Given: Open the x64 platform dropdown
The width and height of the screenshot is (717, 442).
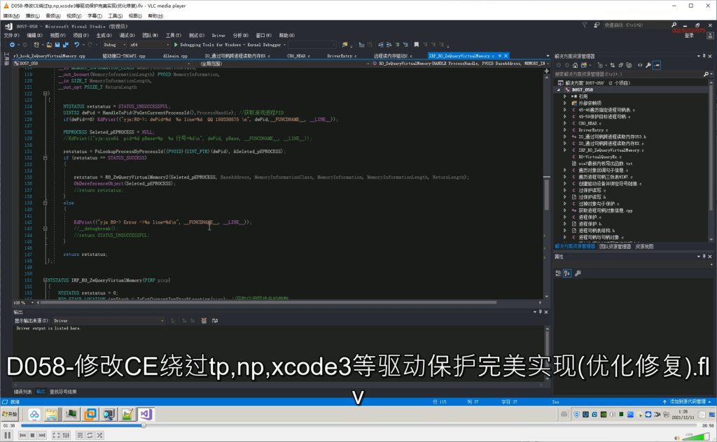Looking at the screenshot, I should [x=149, y=45].
